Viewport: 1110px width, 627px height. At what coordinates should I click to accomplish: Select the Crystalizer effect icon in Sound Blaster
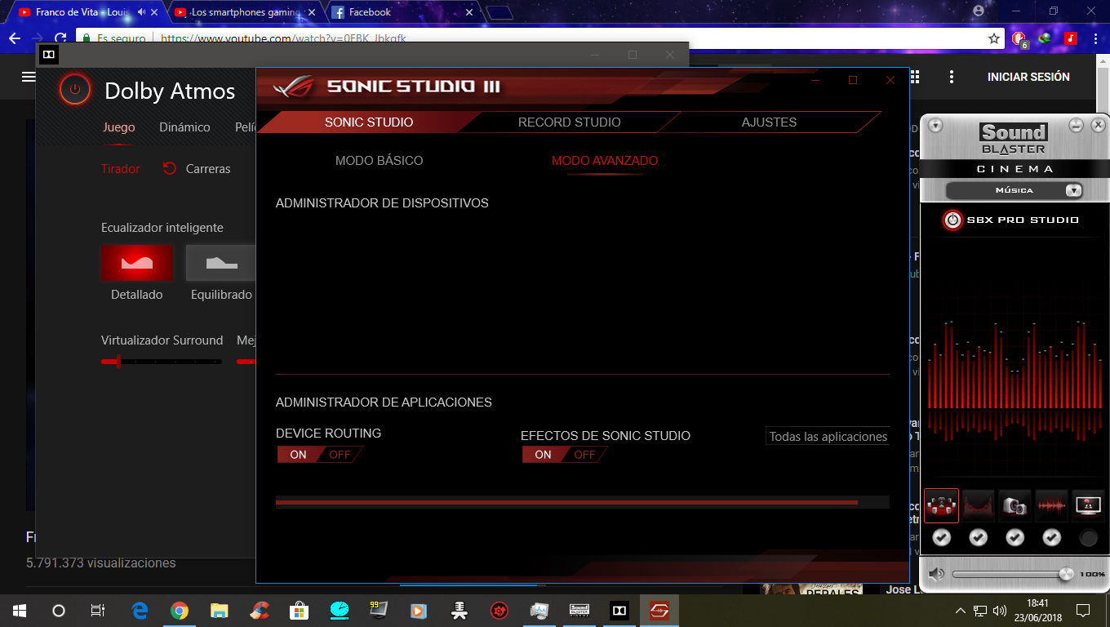978,506
